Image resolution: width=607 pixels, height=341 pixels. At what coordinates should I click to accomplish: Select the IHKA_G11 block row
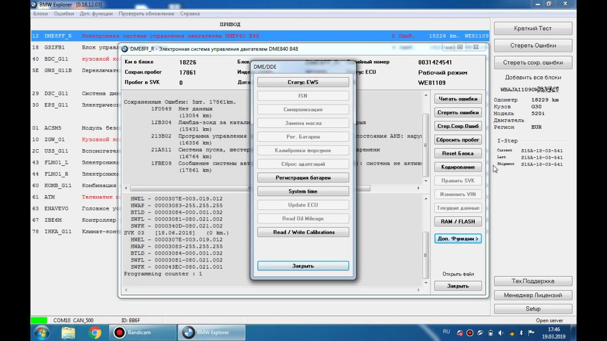(74, 232)
